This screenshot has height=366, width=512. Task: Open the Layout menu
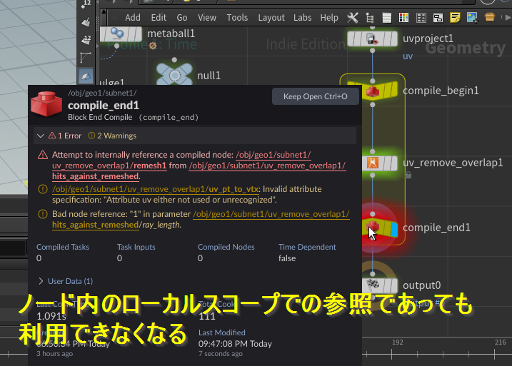(x=271, y=18)
